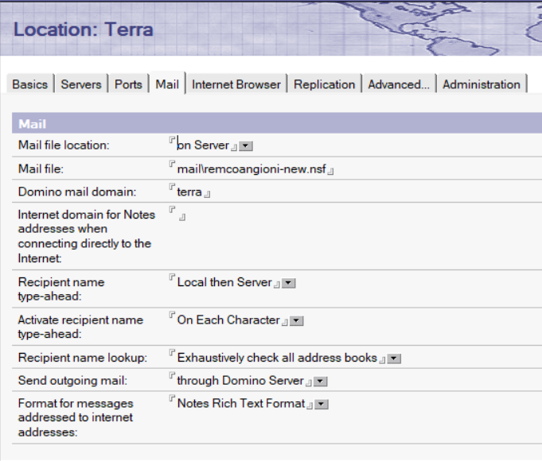Click 'Exhaustively check all address books' value

277,358
